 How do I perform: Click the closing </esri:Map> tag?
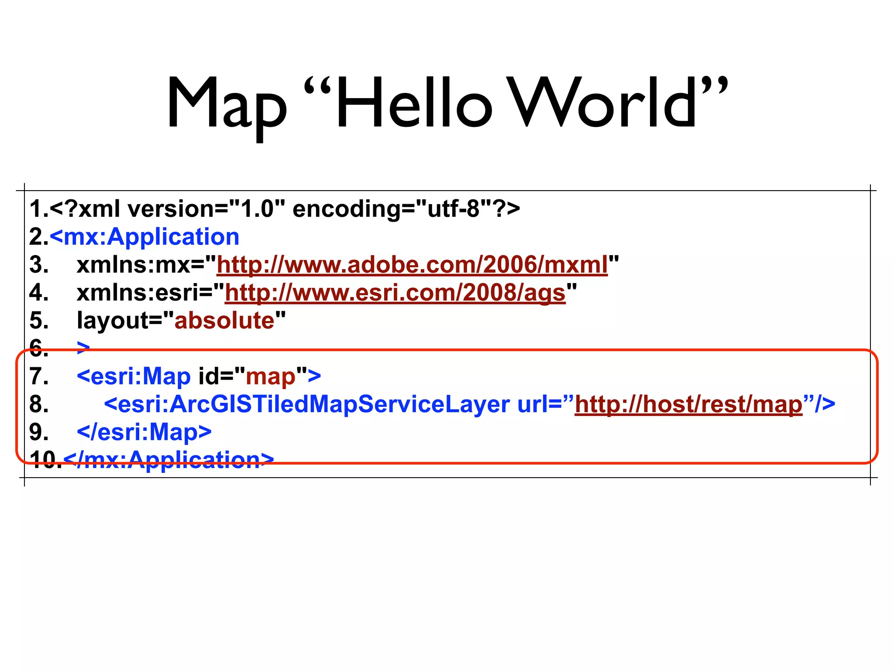point(144,432)
